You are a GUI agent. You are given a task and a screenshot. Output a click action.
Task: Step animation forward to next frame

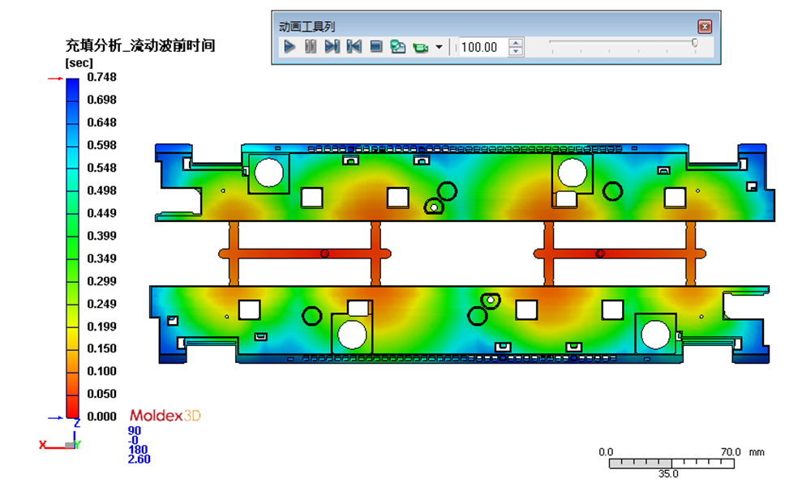(x=332, y=47)
